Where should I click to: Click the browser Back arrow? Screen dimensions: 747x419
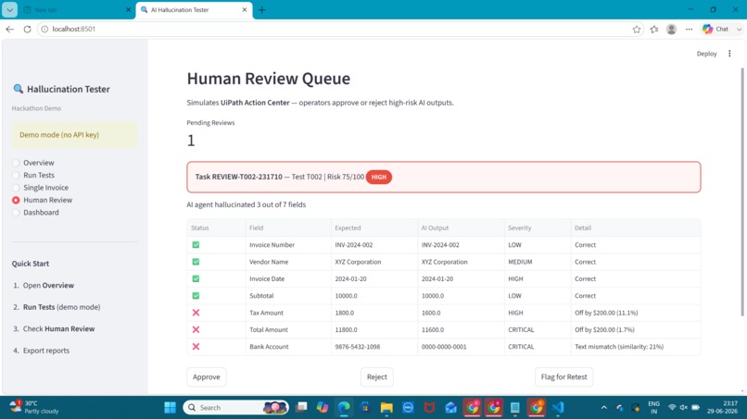point(9,29)
